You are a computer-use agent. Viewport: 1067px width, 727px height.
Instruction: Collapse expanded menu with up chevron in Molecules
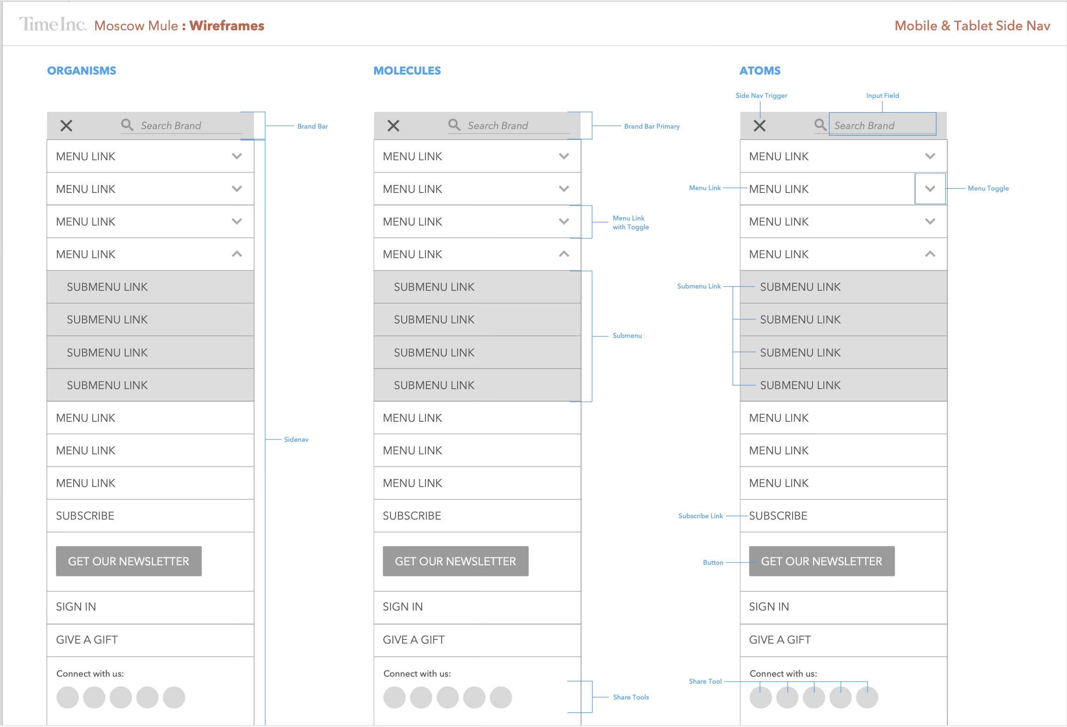pyautogui.click(x=564, y=254)
